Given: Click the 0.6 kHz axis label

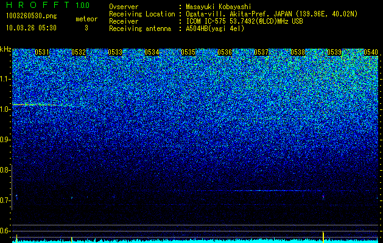Looking at the screenshot, I should [x=4, y=231].
